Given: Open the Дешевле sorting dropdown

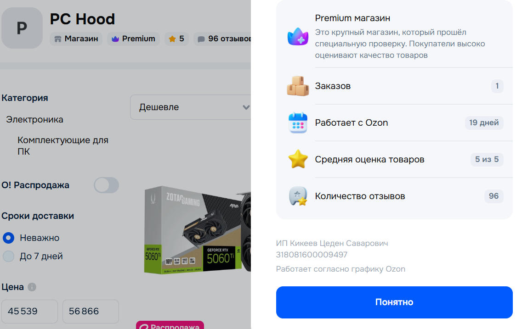Looking at the screenshot, I should (190, 107).
